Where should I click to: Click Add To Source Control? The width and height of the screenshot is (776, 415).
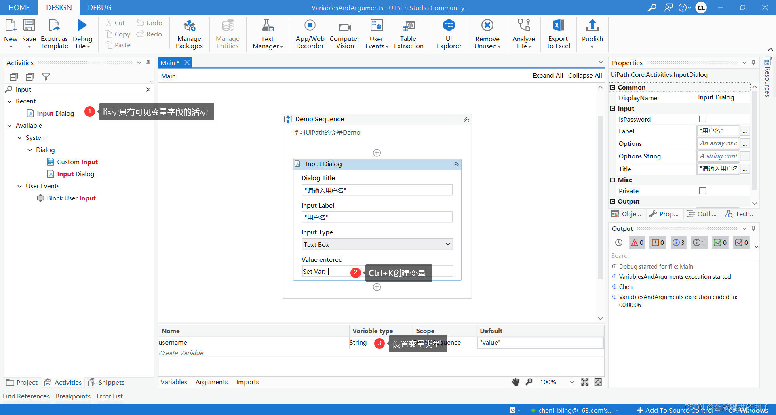tap(675, 410)
